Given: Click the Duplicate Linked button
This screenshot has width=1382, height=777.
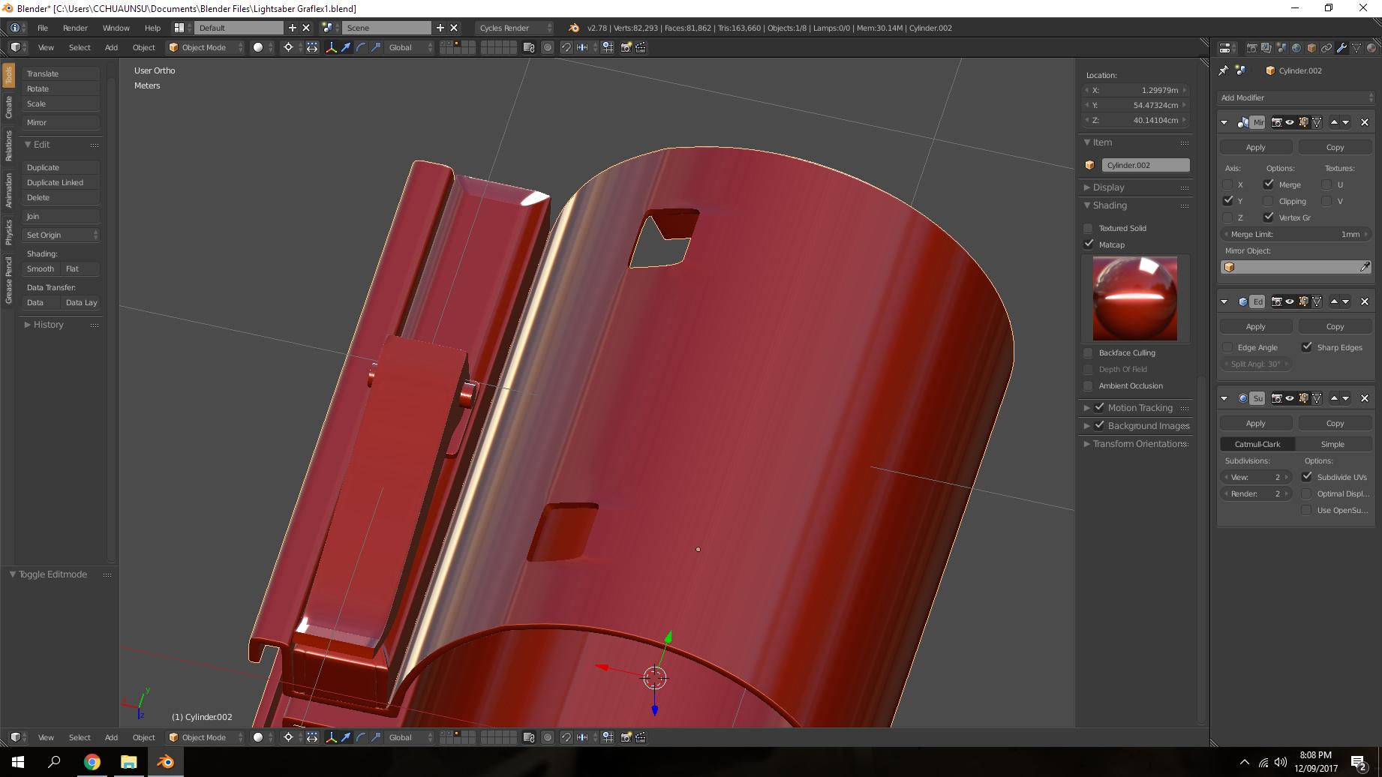Looking at the screenshot, I should 62,182.
